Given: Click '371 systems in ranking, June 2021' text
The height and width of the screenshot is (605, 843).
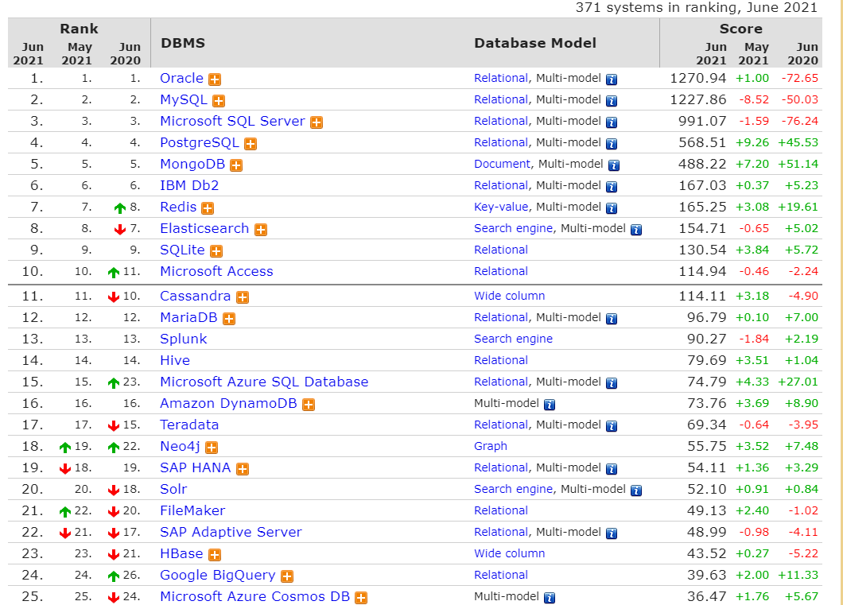Looking at the screenshot, I should [x=696, y=7].
